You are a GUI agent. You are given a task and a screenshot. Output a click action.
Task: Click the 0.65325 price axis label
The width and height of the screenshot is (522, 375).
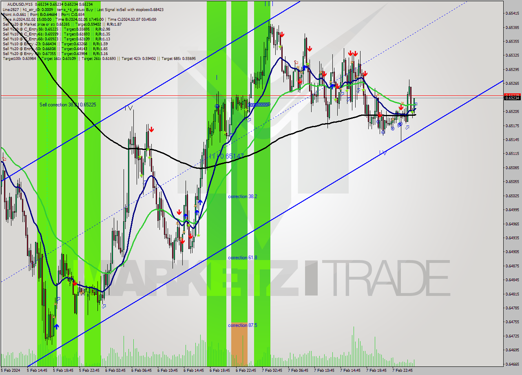(512, 55)
